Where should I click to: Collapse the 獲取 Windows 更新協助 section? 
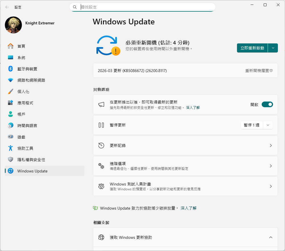click(x=271, y=237)
